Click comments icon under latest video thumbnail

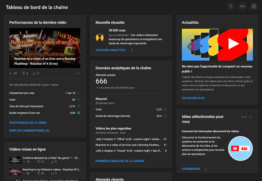point(24,73)
